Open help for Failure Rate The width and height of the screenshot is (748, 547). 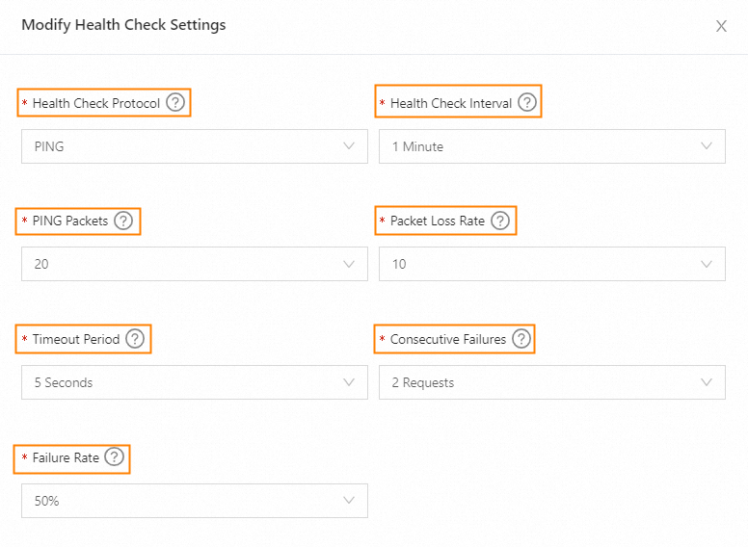[115, 457]
